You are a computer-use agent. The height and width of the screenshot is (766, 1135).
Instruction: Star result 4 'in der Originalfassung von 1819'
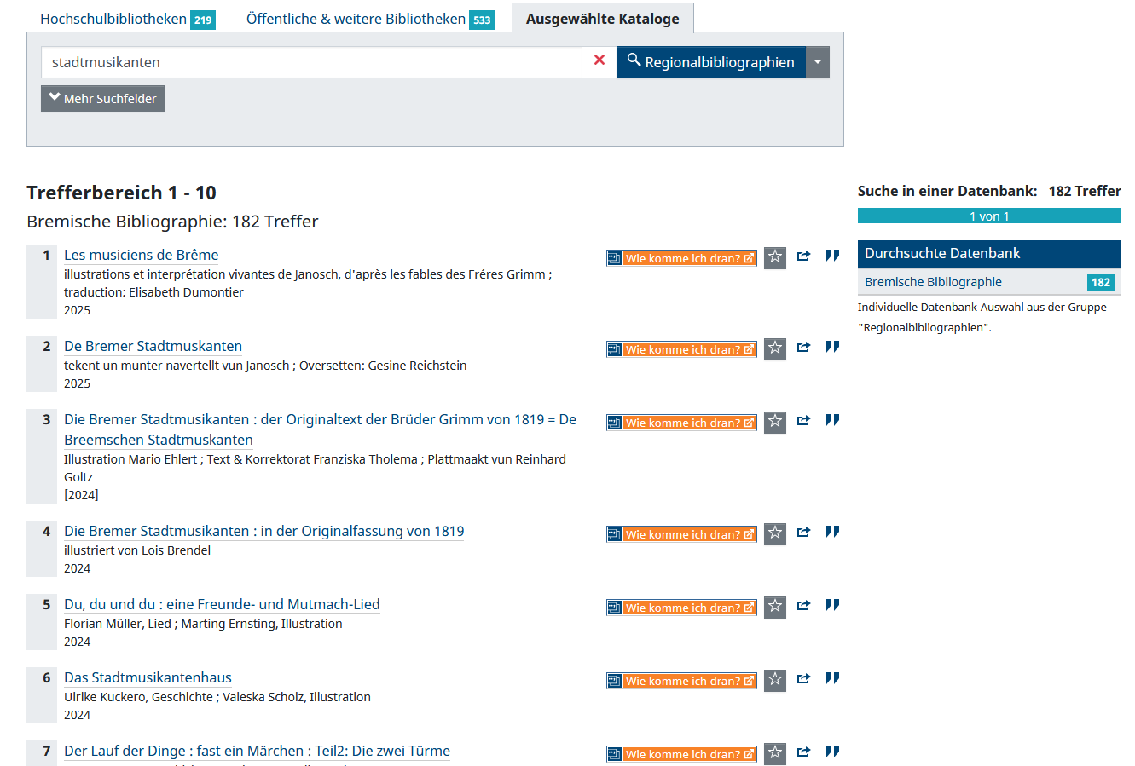(774, 533)
